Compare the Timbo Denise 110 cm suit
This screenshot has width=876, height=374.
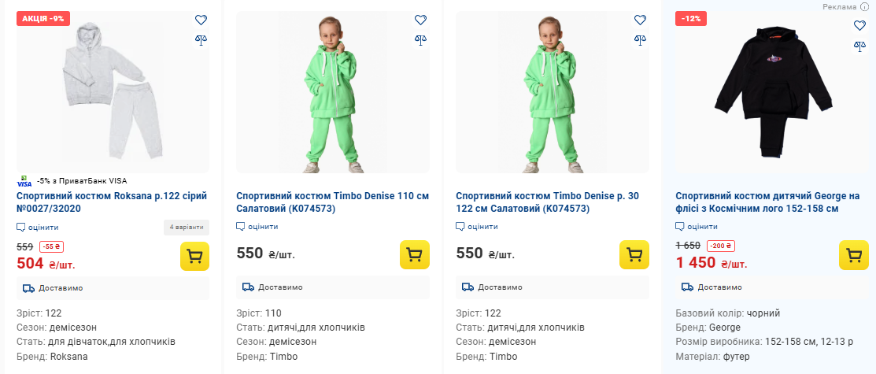pos(420,39)
